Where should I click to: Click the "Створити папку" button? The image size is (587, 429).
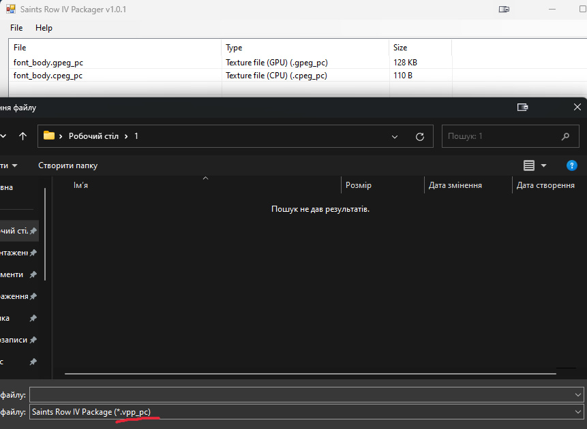pyautogui.click(x=67, y=165)
